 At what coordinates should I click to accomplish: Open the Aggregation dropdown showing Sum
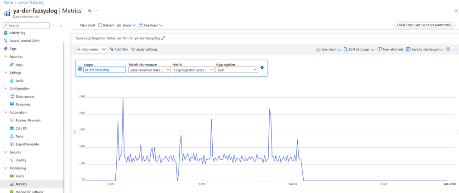click(237, 70)
